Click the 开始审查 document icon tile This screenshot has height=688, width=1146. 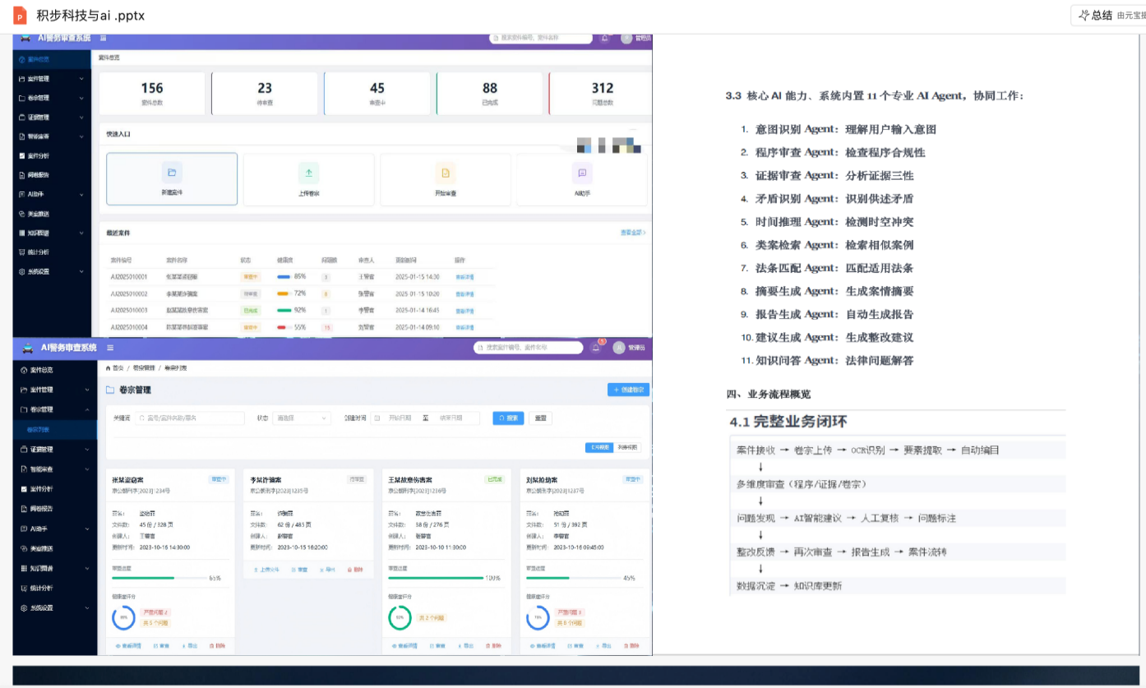[446, 173]
